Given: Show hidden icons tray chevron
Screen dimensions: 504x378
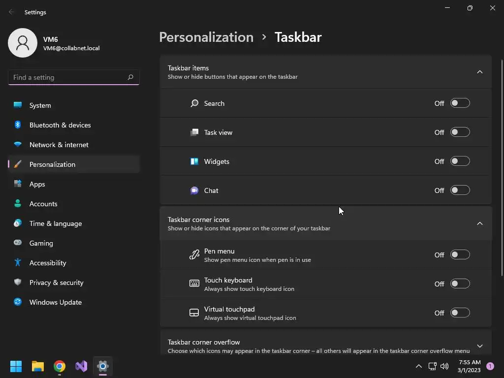Looking at the screenshot, I should 418,366.
